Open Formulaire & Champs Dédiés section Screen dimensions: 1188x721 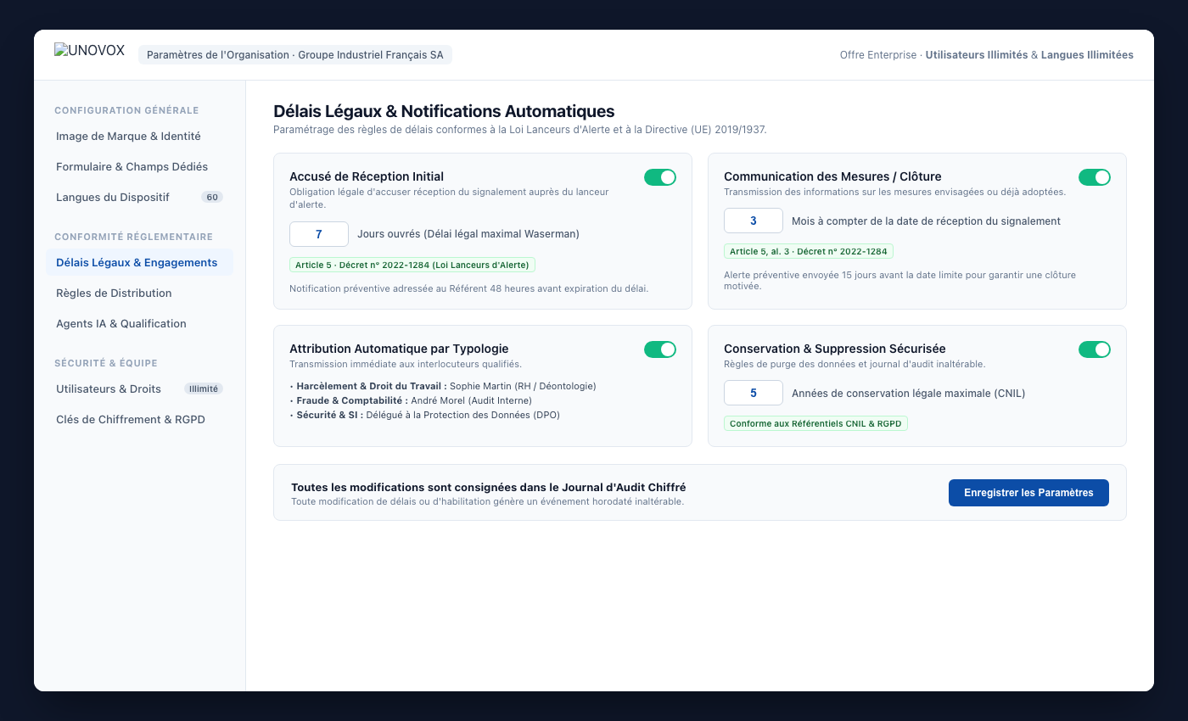click(x=139, y=167)
